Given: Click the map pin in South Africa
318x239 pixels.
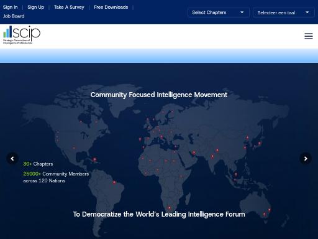Looking at the screenshot, I should coord(170,207).
